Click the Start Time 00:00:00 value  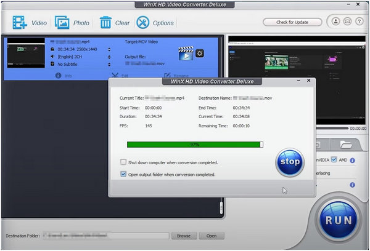click(153, 108)
